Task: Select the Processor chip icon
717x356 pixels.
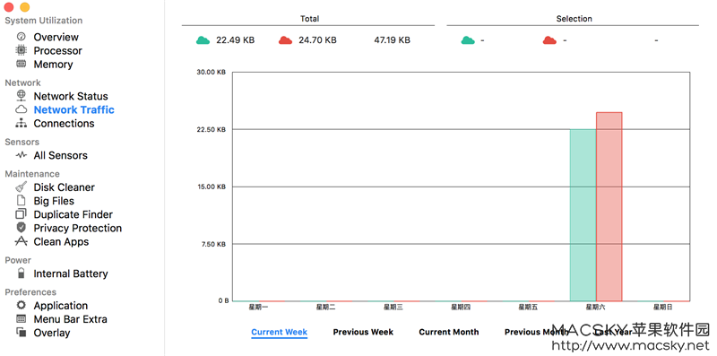Action: click(21, 50)
